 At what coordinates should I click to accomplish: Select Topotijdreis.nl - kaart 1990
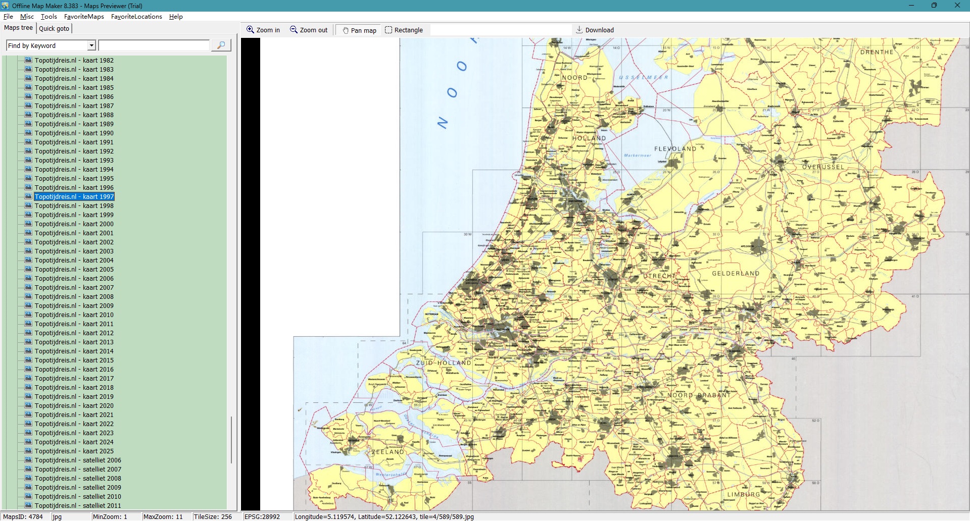click(74, 133)
